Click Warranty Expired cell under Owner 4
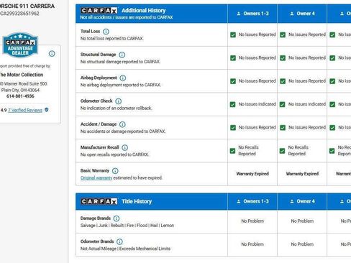351x263 pixels. [x=302, y=174]
